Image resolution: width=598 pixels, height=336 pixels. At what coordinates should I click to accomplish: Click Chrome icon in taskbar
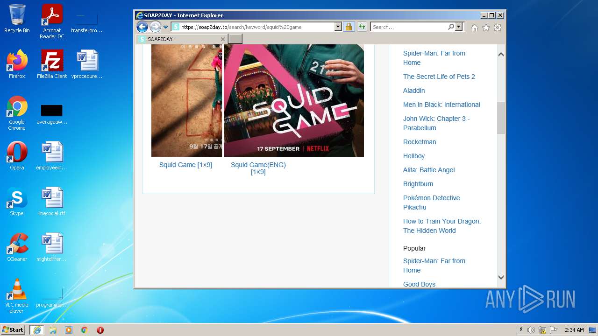coord(85,330)
